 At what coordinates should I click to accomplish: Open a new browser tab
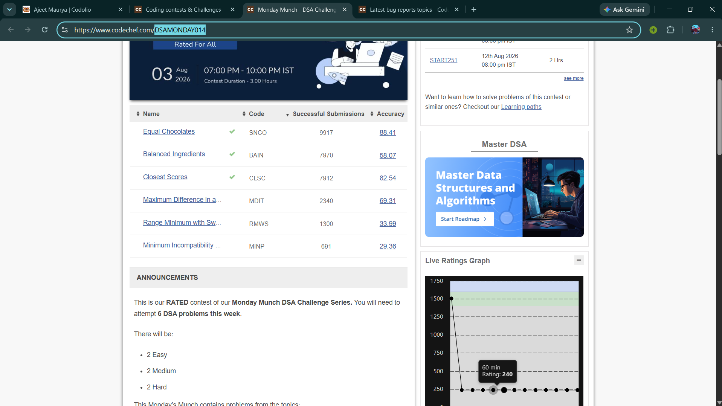[x=474, y=9]
